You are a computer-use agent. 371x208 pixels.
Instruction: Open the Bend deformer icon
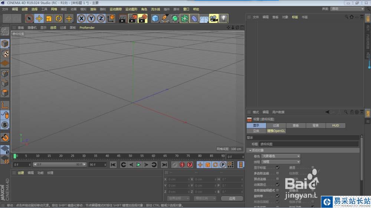point(194,19)
